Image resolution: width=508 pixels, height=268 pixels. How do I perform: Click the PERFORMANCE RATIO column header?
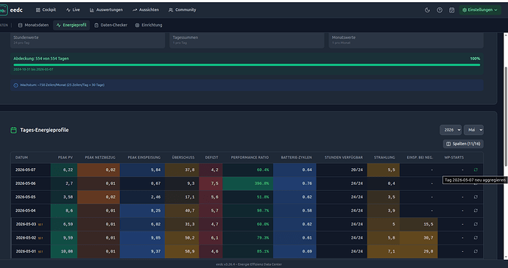(x=250, y=157)
